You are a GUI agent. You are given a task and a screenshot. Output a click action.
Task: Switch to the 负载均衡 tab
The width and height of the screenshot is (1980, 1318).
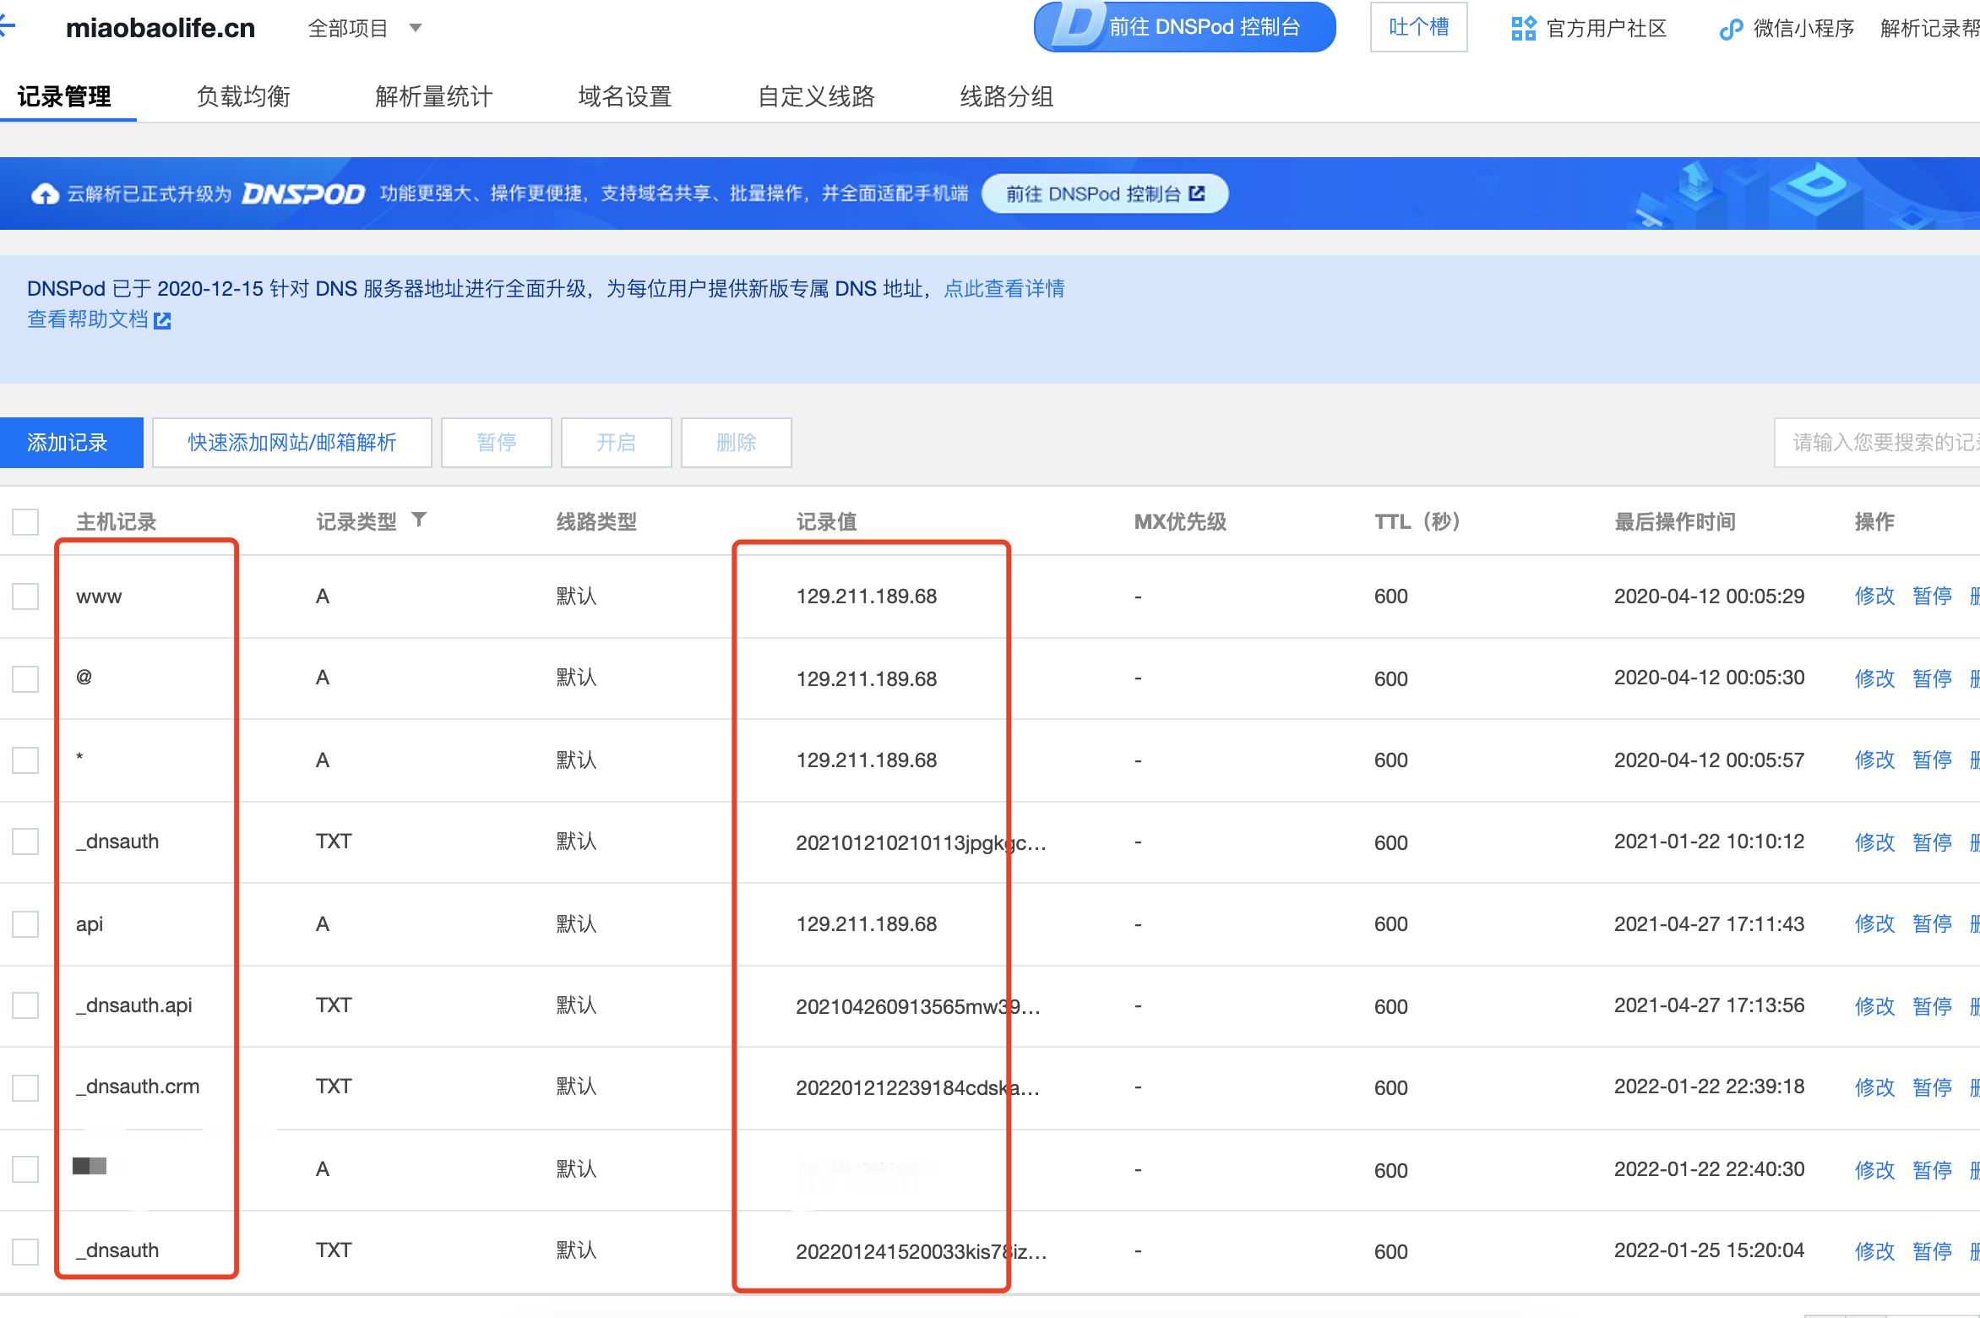click(243, 96)
